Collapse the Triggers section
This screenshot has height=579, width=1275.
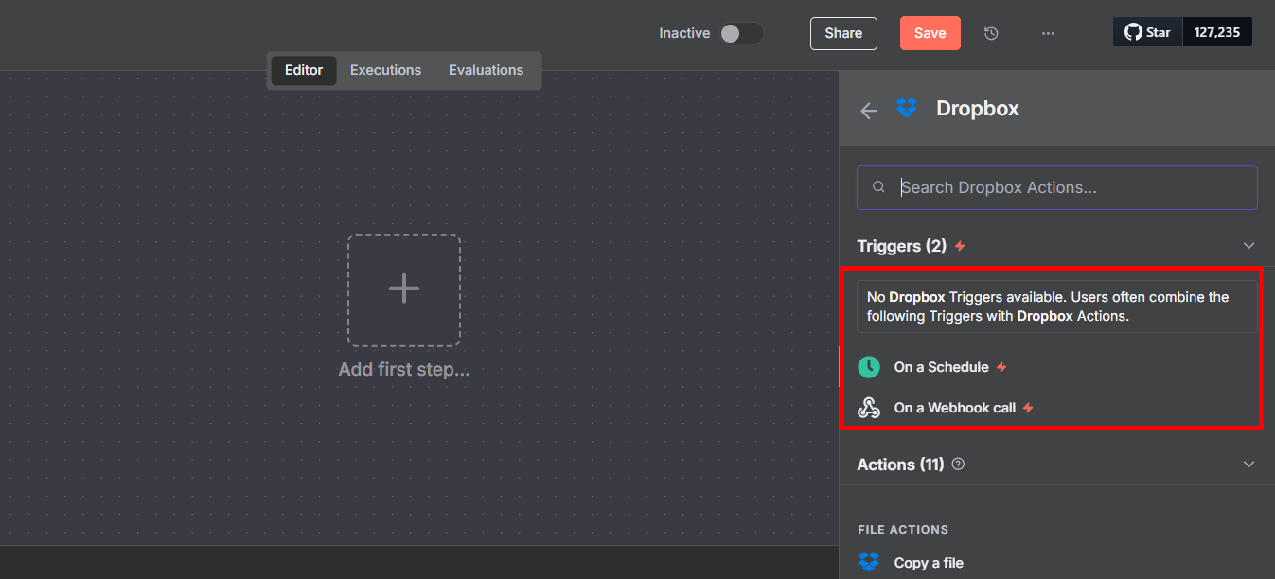(x=1249, y=245)
